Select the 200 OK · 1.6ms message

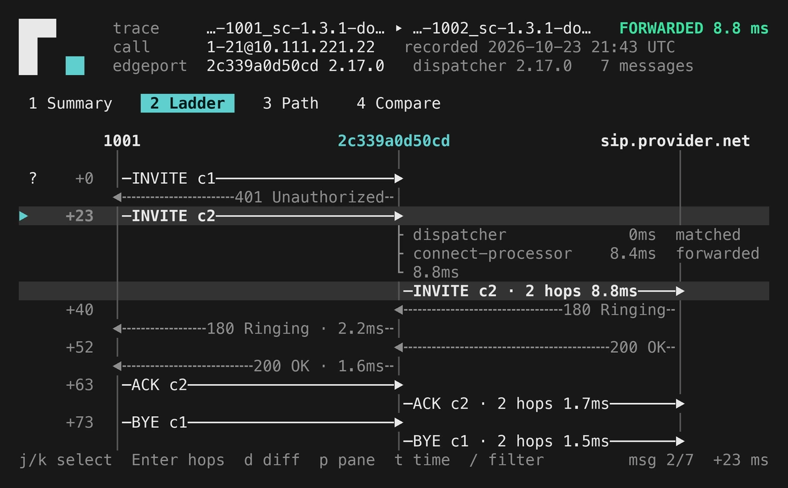tap(253, 366)
